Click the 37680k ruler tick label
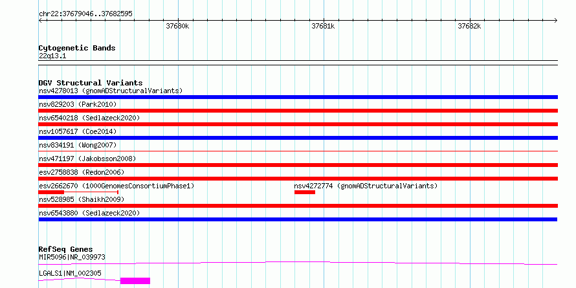The height and width of the screenshot is (288, 576). point(177,26)
